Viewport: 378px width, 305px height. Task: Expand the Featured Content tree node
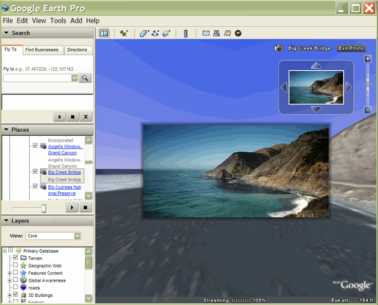pos(10,273)
